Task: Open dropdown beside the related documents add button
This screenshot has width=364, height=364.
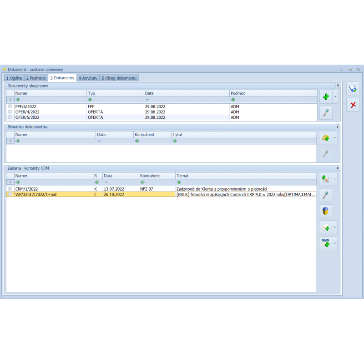Action: coord(335,96)
